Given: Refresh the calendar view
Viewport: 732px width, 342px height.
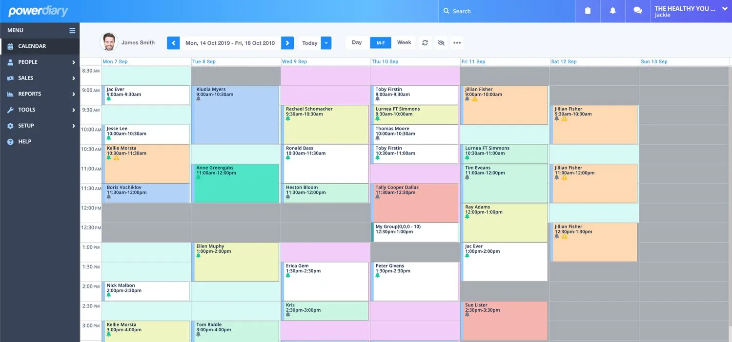Looking at the screenshot, I should (x=425, y=42).
